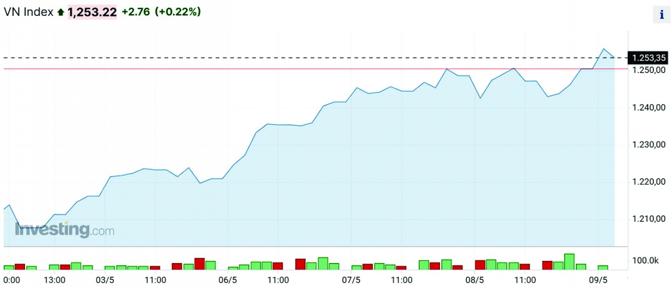Image resolution: width=671 pixels, height=288 pixels.
Task: Click the +2.76 point change value
Action: tap(136, 12)
